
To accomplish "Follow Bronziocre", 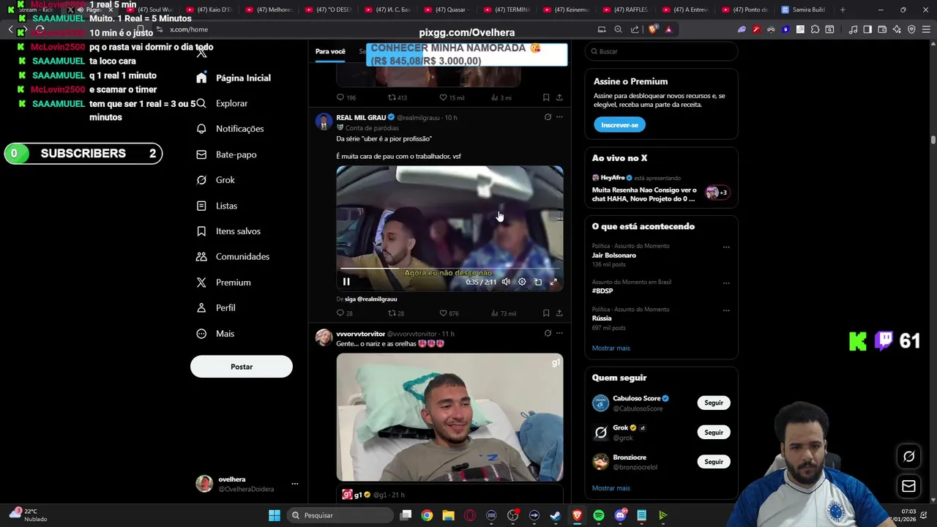I will [x=714, y=462].
